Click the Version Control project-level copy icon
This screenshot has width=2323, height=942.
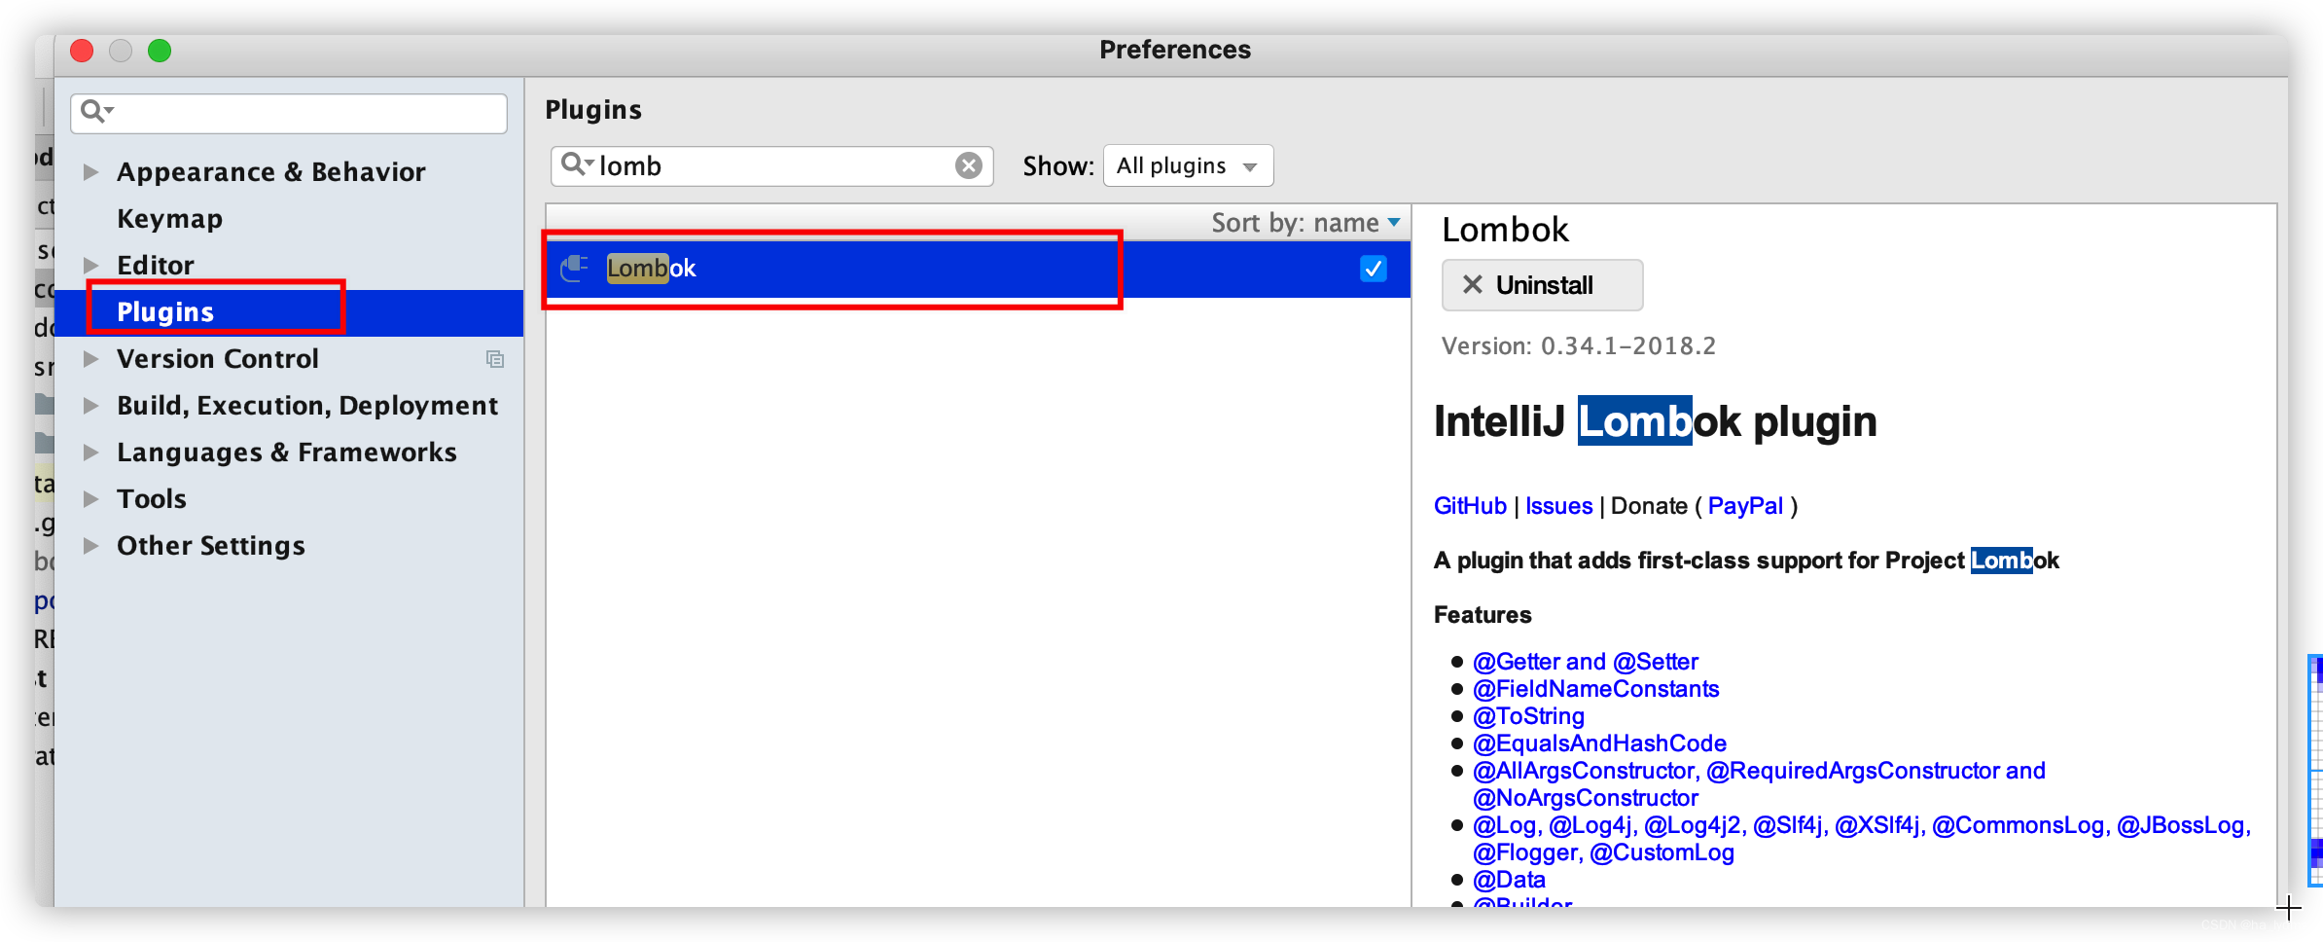point(495,359)
